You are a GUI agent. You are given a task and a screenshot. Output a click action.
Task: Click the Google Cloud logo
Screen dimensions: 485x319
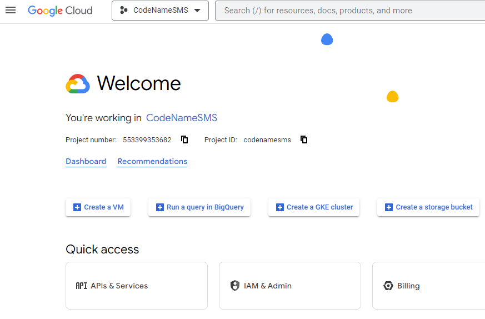(x=60, y=11)
